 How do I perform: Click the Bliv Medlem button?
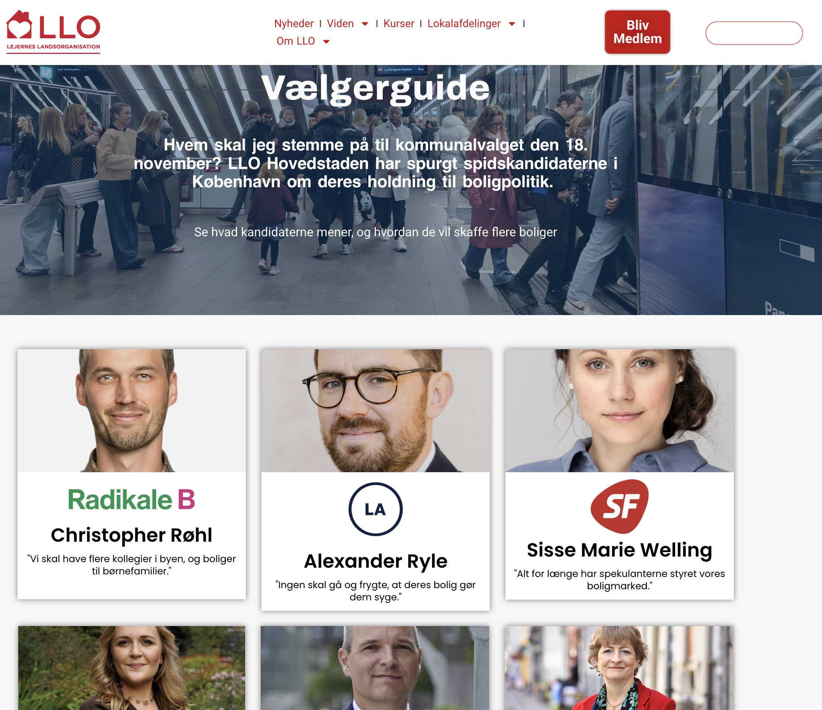click(637, 32)
